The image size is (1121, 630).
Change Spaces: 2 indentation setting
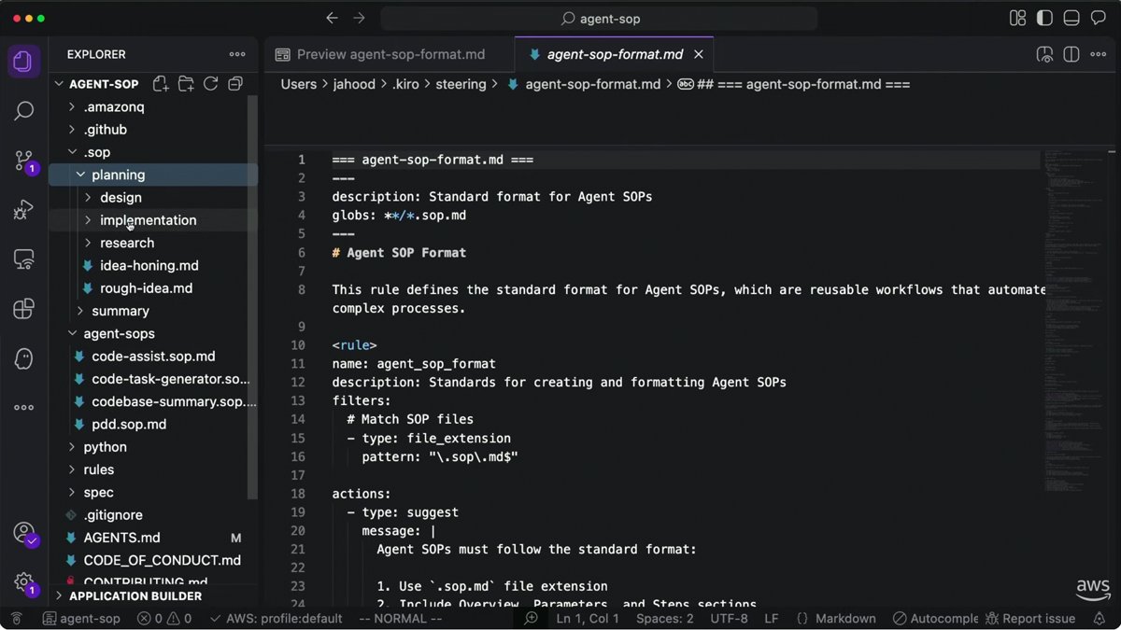point(665,618)
